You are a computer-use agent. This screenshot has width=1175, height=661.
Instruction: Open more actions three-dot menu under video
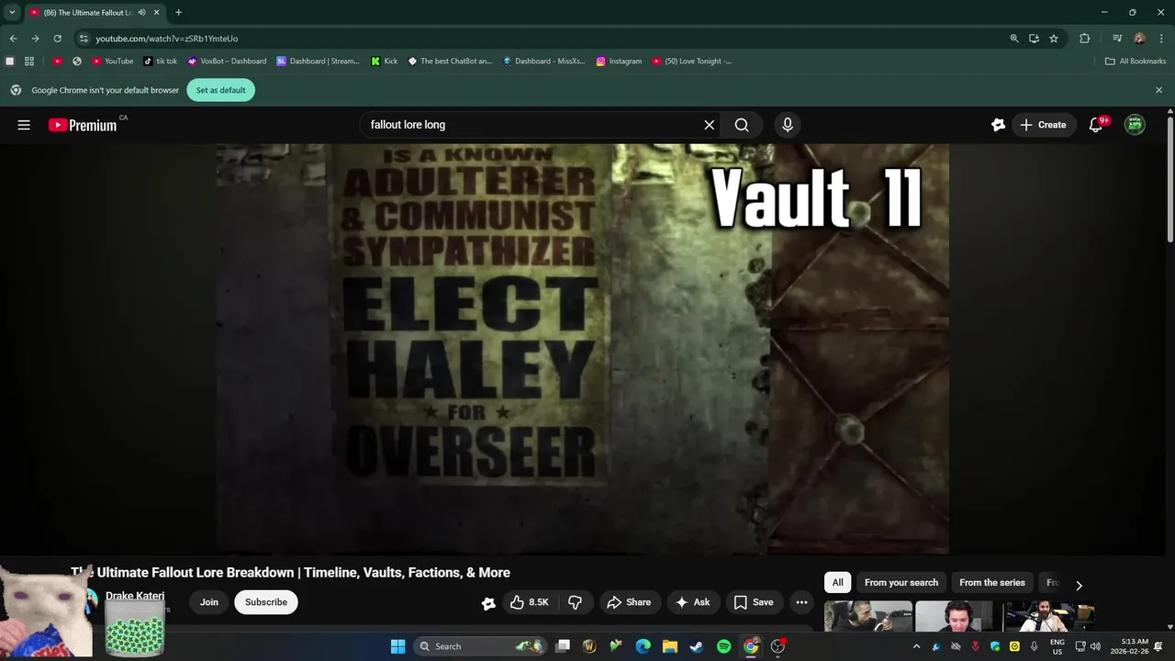(x=801, y=602)
